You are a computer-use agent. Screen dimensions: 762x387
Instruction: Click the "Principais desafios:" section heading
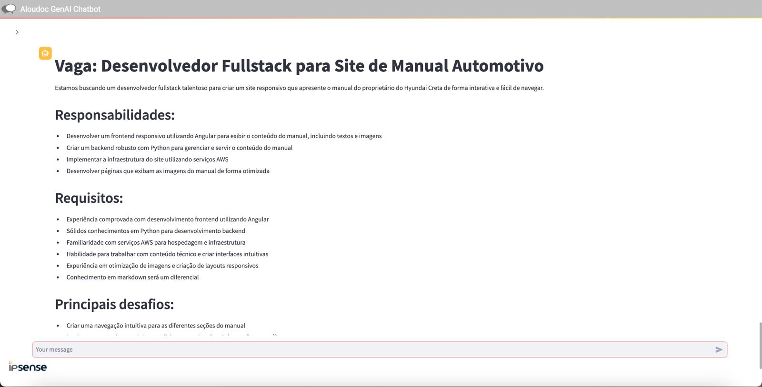click(114, 304)
